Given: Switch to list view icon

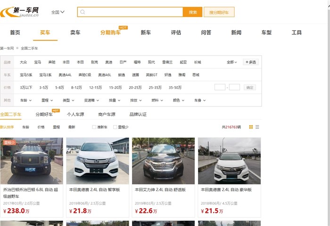Looking at the screenshot, I should click(257, 127).
